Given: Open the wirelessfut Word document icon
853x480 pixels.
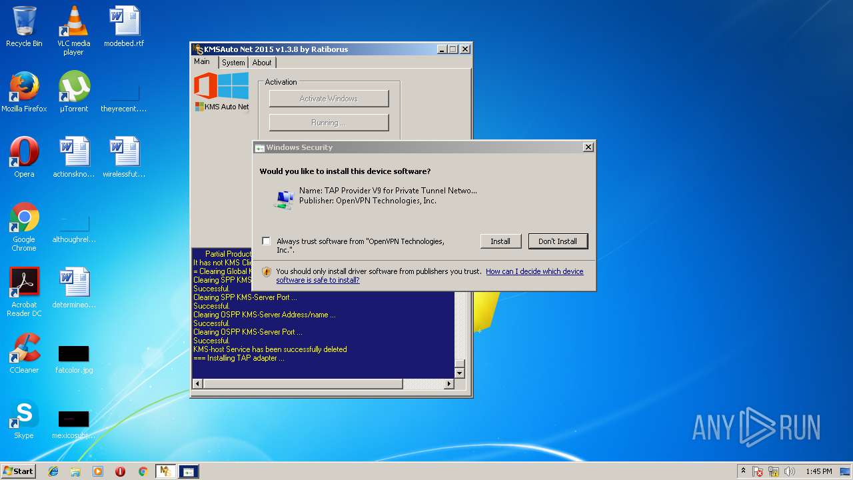Looking at the screenshot, I should [124, 157].
